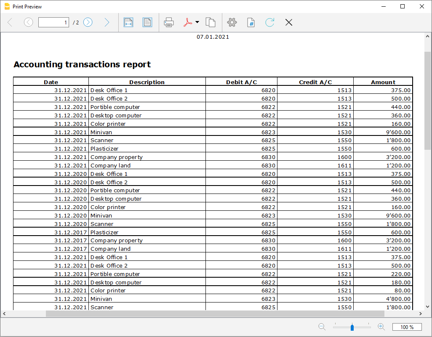Fit the page to window width

point(128,22)
